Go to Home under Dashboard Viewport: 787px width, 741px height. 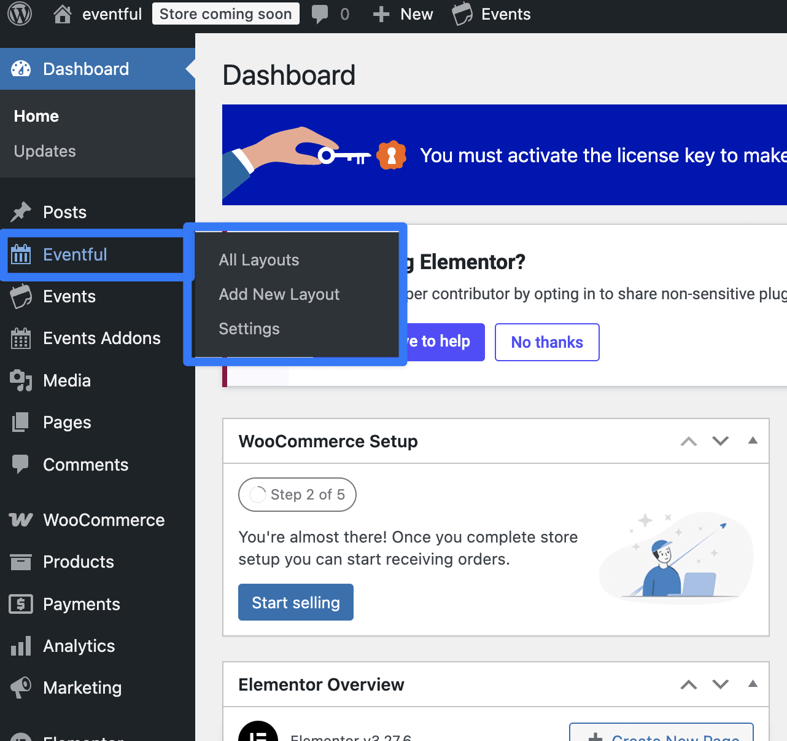coord(36,116)
